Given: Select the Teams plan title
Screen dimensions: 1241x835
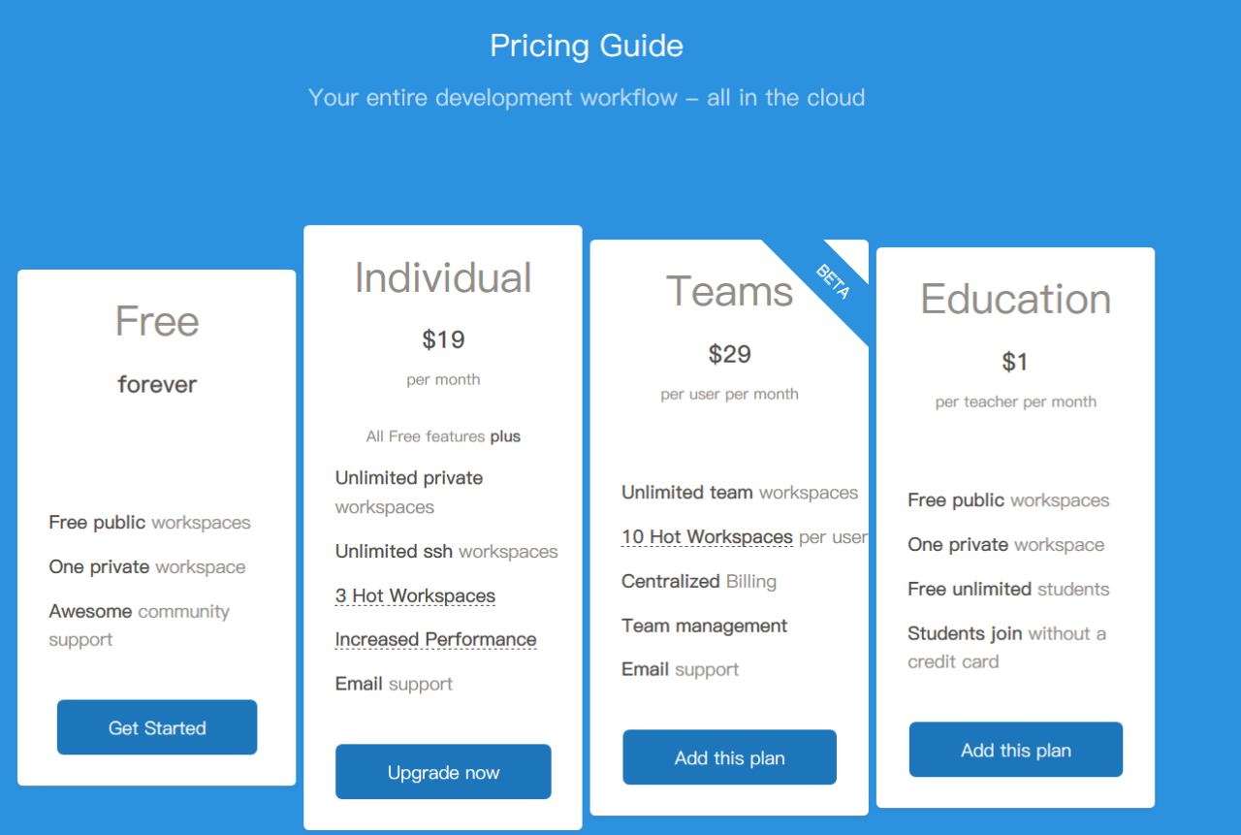Looking at the screenshot, I should pos(729,291).
